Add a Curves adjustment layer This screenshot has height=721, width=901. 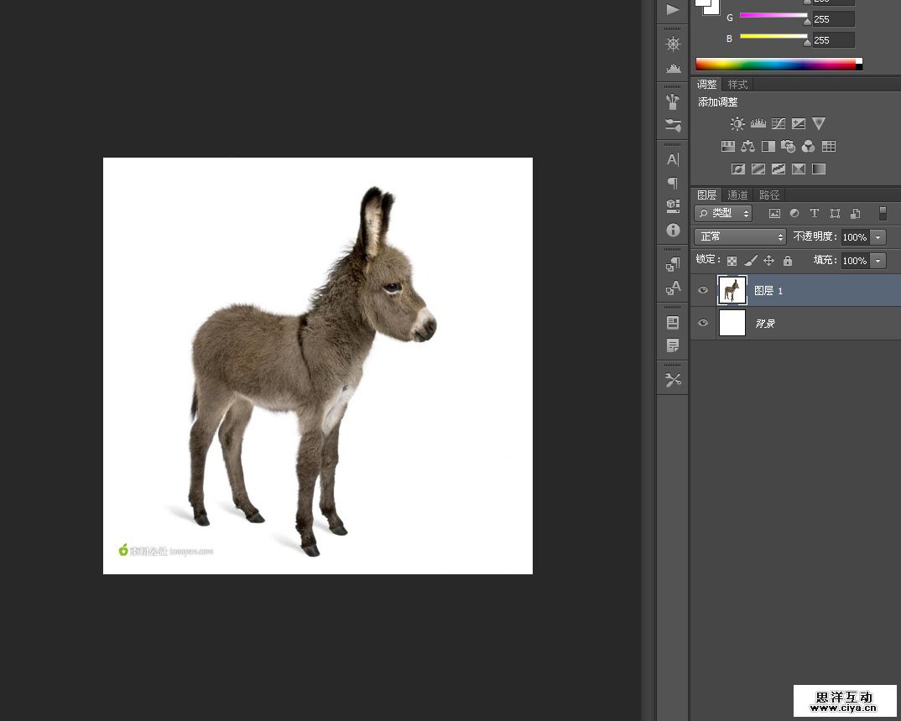point(779,124)
